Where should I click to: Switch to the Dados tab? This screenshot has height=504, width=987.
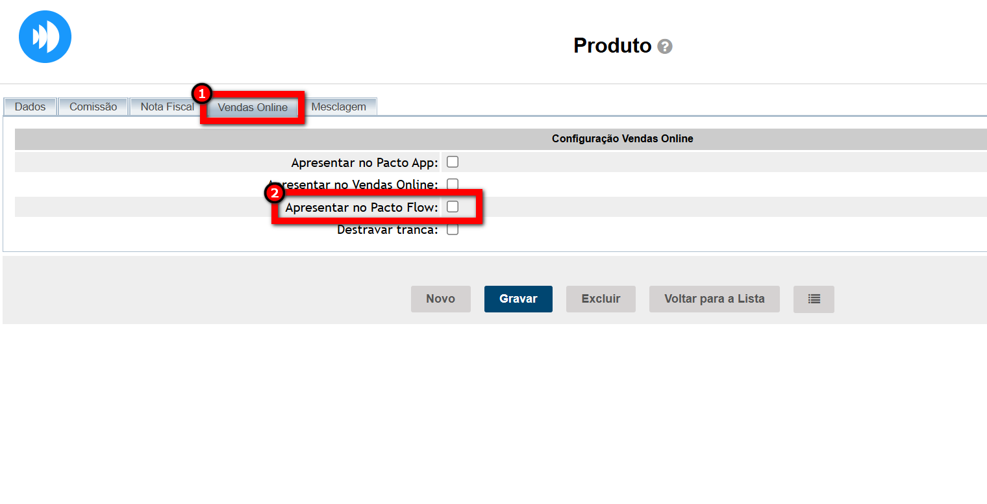pyautogui.click(x=30, y=107)
